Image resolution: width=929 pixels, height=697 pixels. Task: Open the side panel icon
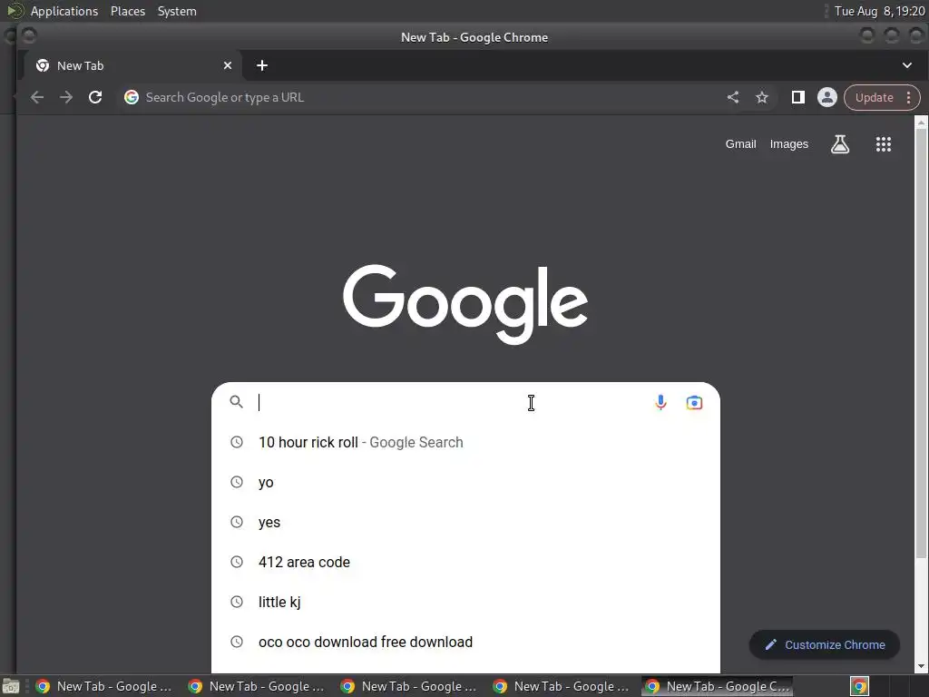click(798, 97)
